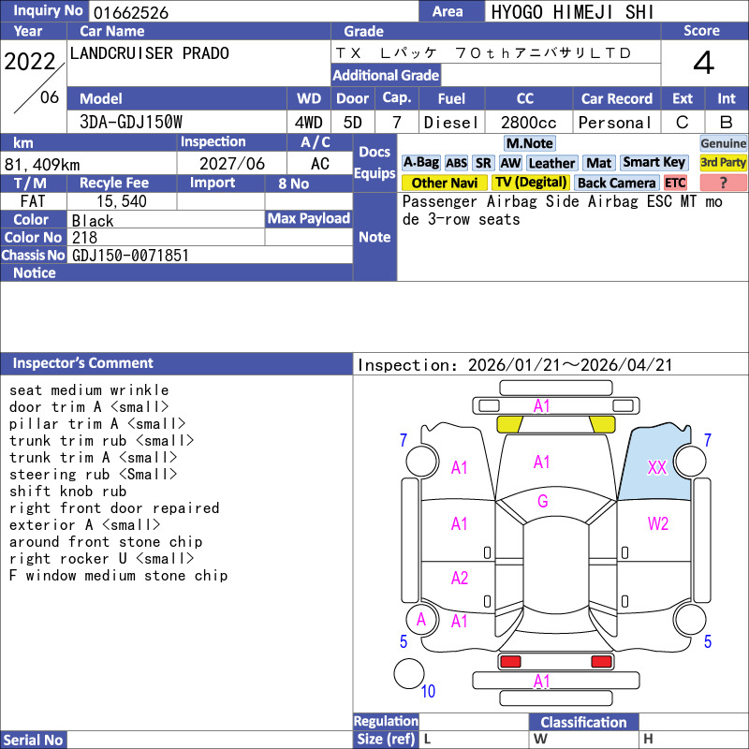This screenshot has width=749, height=749.
Task: Toggle the Leather equipment badge
Action: [551, 163]
